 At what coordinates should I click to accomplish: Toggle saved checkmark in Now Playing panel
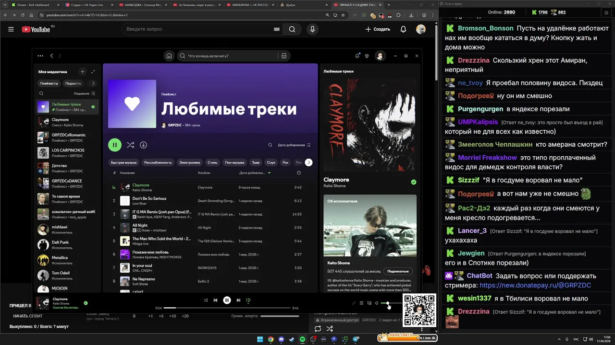click(x=414, y=182)
